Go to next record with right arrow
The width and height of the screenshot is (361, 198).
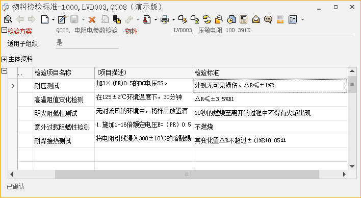(x=32, y=19)
